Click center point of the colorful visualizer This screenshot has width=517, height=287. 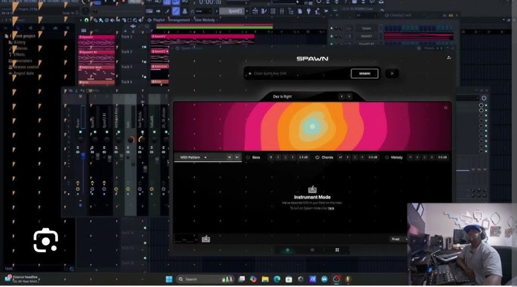[312, 126]
